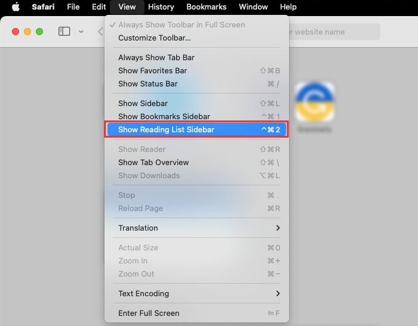Viewport: 418px width, 326px height.
Task: Expand the Translation submenu
Action: click(196, 228)
